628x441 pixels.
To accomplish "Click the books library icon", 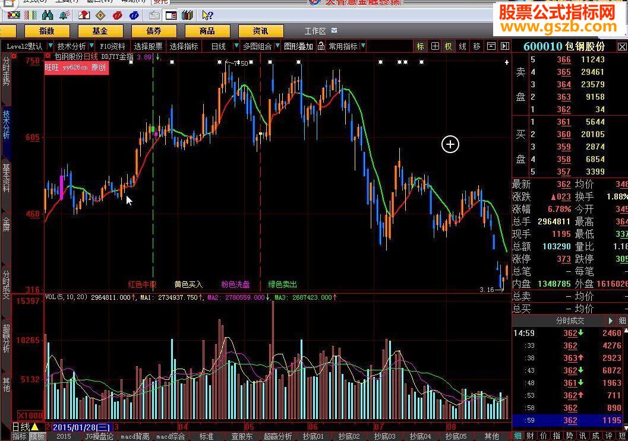I will [188, 15].
